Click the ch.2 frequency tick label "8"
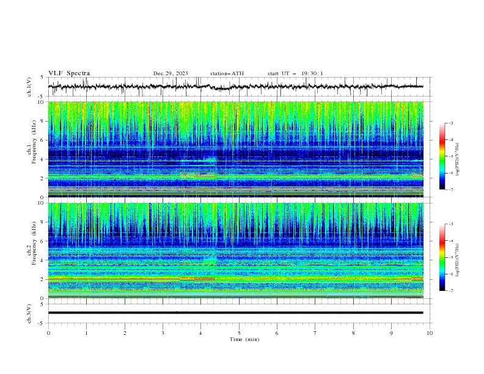 (x=43, y=222)
